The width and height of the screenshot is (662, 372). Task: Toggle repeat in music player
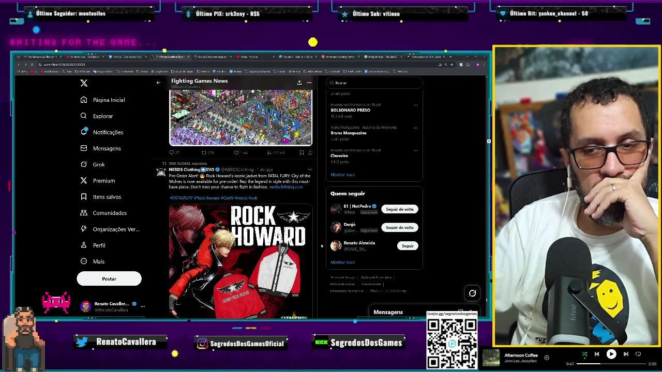coord(638,354)
